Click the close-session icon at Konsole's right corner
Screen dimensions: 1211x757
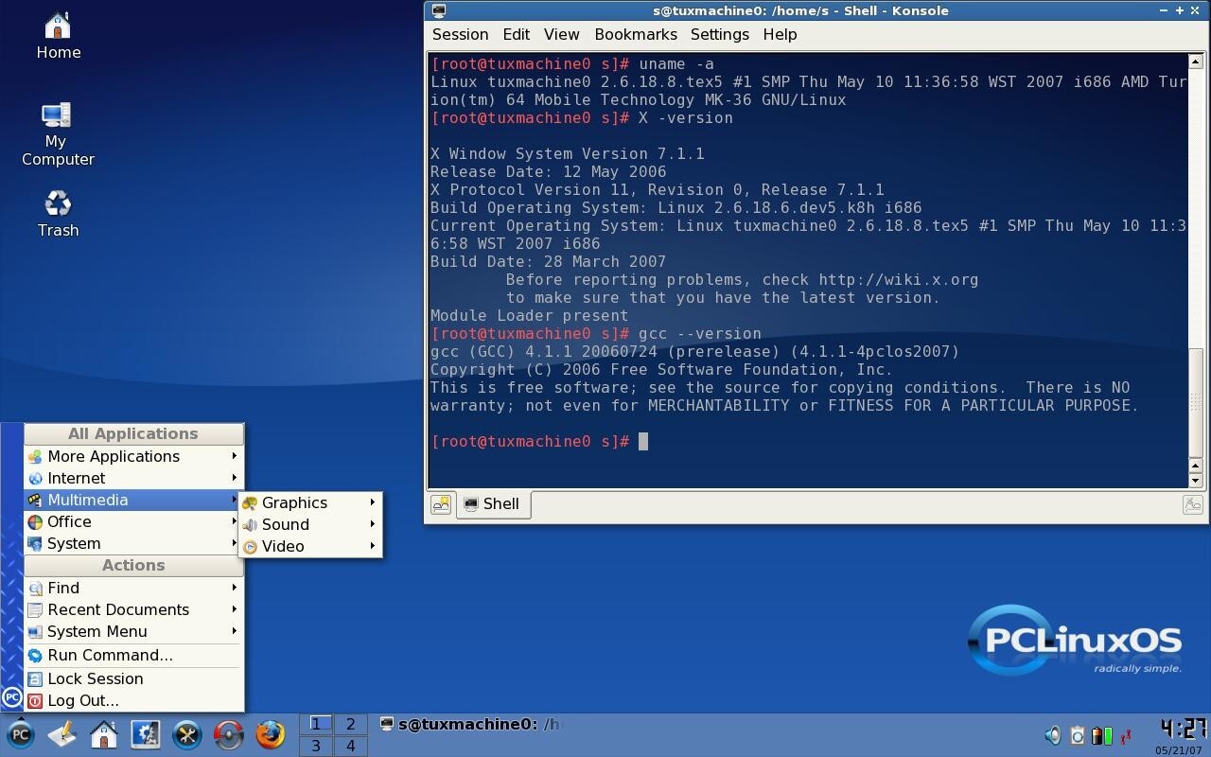coord(1192,504)
